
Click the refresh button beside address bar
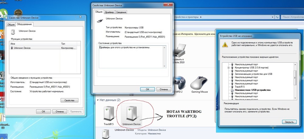pyautogui.click(x=277, y=17)
